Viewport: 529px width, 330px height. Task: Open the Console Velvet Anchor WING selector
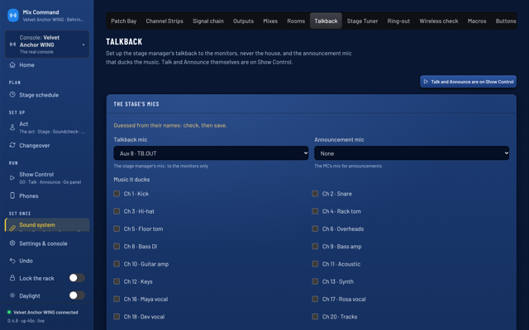[47, 45]
